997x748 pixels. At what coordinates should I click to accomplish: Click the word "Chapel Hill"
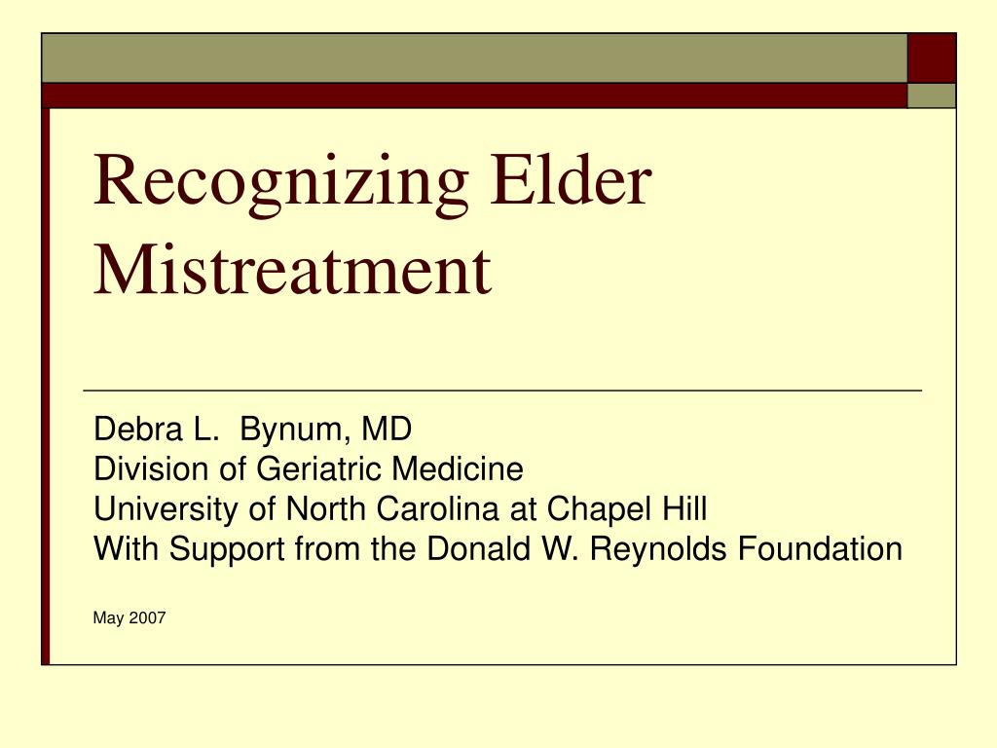(x=627, y=509)
